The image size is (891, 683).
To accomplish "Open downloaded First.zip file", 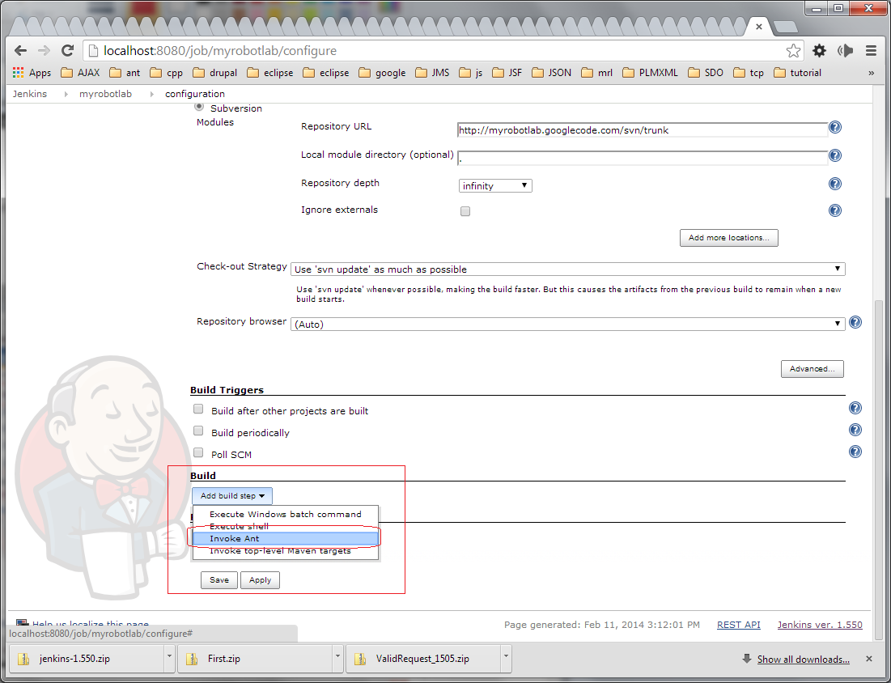I will [x=255, y=659].
